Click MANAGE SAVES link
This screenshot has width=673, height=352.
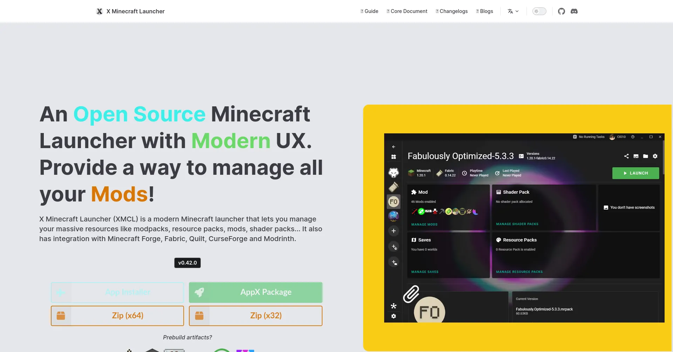pyautogui.click(x=425, y=272)
